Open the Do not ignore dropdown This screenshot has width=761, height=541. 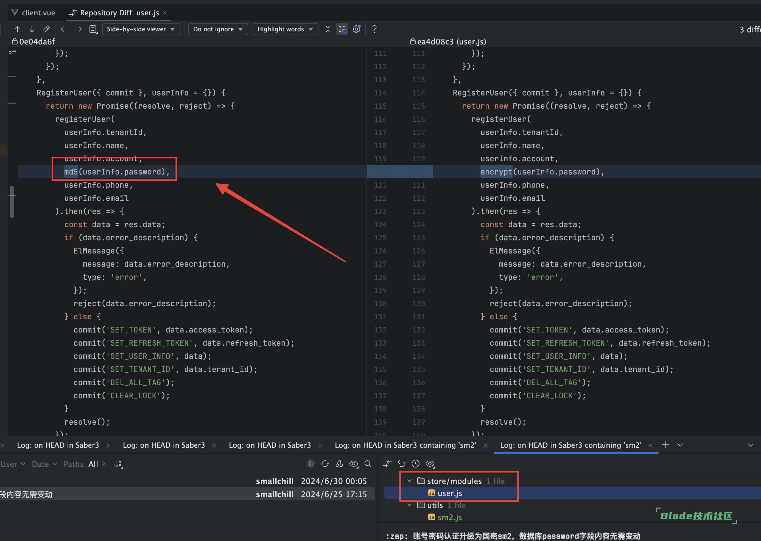(x=218, y=29)
